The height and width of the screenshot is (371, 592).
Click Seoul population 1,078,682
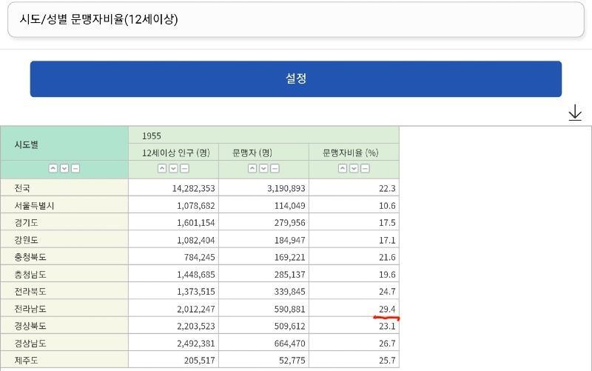pos(195,206)
